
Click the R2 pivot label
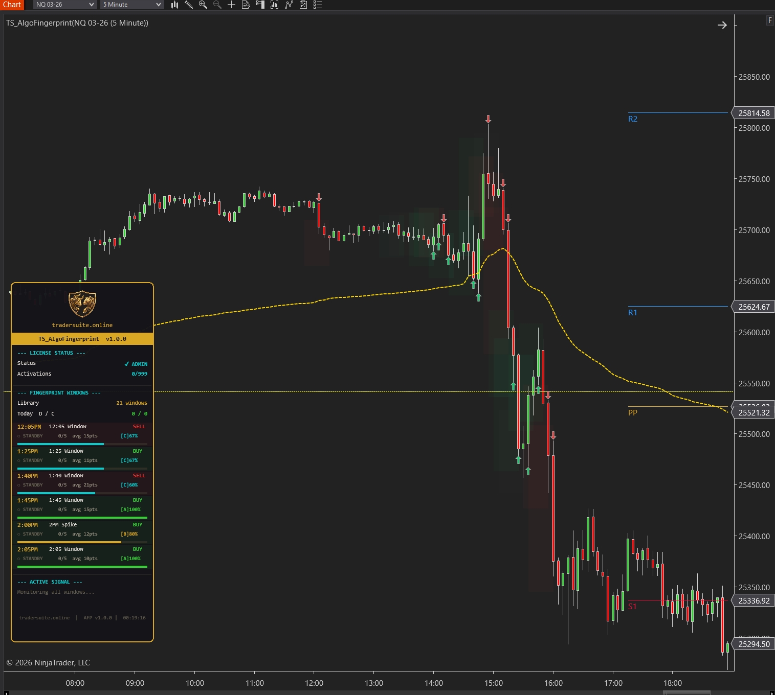[x=633, y=119]
